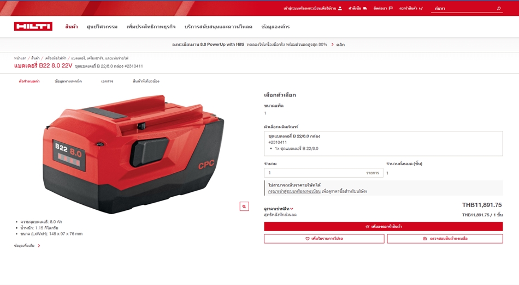Screen dimensions: 519x285
Task: Open the Hilti logo home link
Action: click(x=33, y=26)
